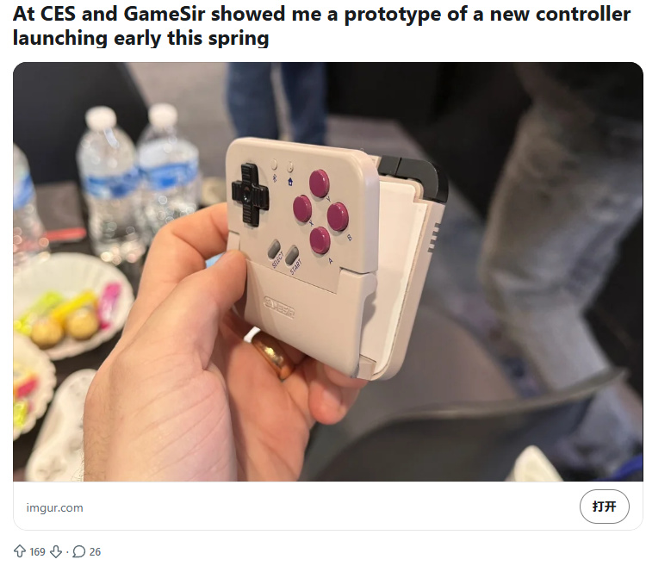Open the comments bubble icon
This screenshot has width=646, height=572.
pos(78,551)
